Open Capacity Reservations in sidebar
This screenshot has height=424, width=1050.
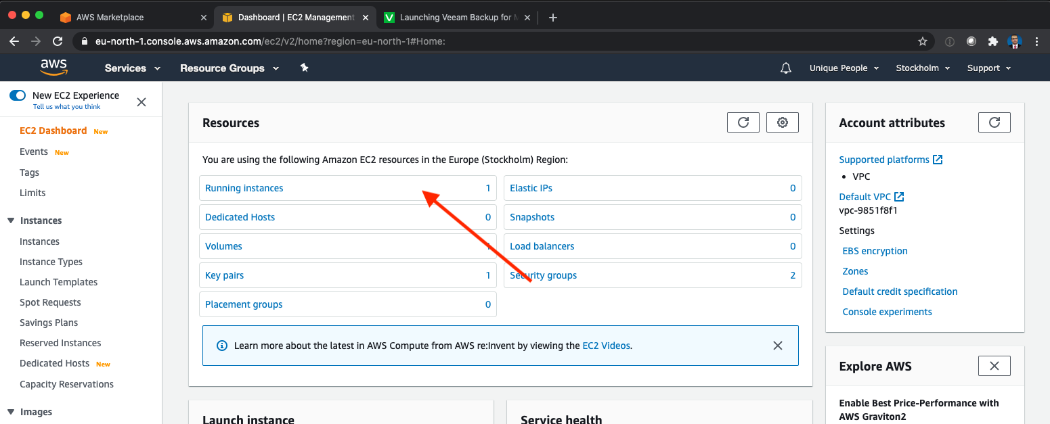coord(66,384)
